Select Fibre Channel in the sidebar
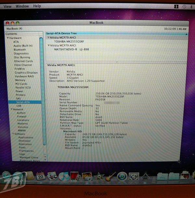Viewport: 195px width, 198px height. click(x=23, y=65)
